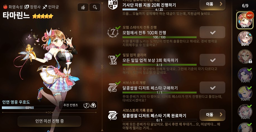Click the 7 stage icon in 추천 컨텐츠
The image size is (256, 132).
click(x=87, y=105)
